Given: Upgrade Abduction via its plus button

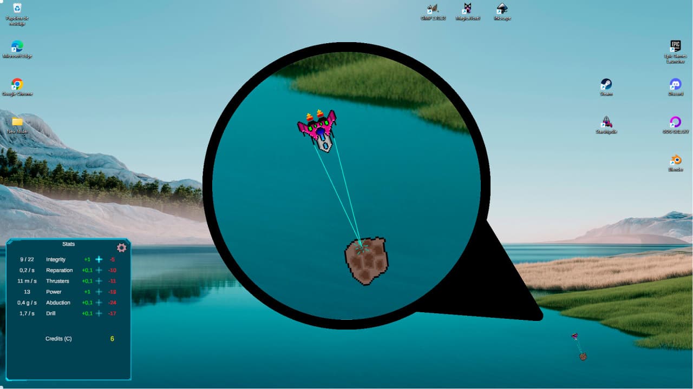Looking at the screenshot, I should [x=99, y=303].
